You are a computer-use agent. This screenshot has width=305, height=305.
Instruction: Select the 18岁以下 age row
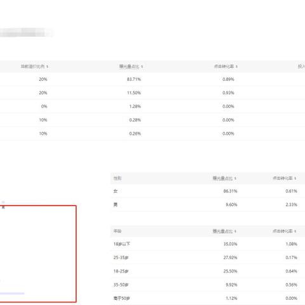(x=208, y=244)
